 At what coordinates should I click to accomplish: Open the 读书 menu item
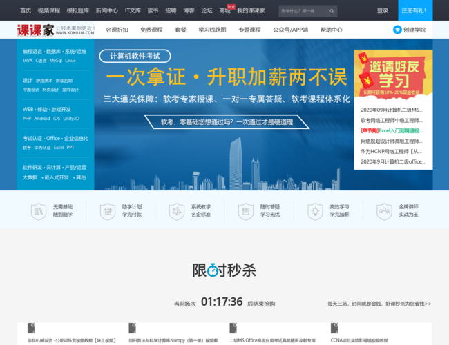click(153, 11)
